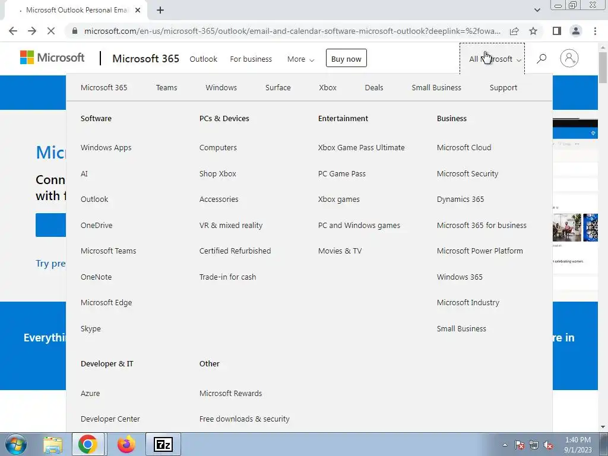The width and height of the screenshot is (608, 456).
Task: Collapse the All Microsoft dropdown menu
Action: 492,59
